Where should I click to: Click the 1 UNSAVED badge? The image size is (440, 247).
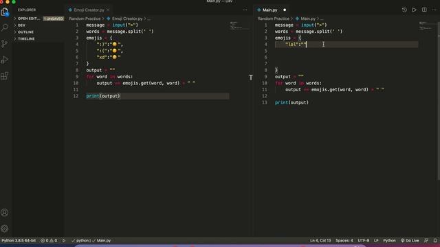(x=54, y=19)
